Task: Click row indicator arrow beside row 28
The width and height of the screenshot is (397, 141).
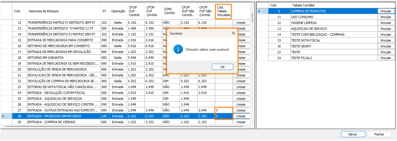Action: click(3, 116)
